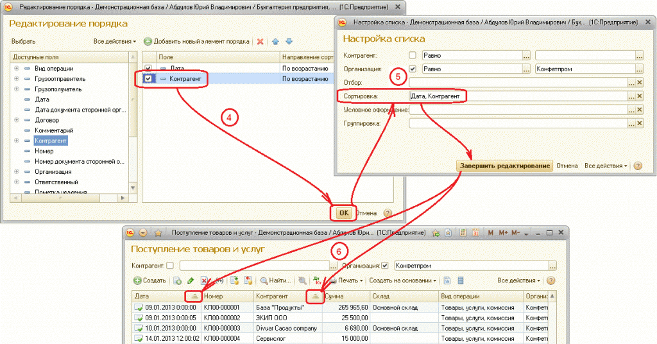Open Создать на основании dropdown

[404, 280]
